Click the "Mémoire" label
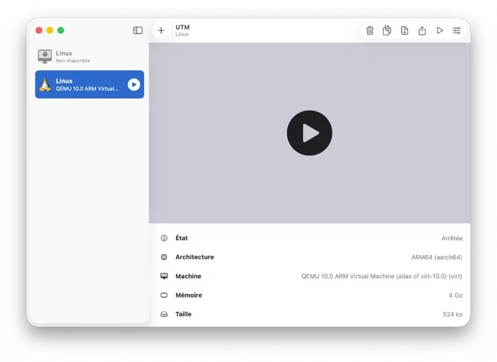The width and height of the screenshot is (497, 362). coord(189,295)
